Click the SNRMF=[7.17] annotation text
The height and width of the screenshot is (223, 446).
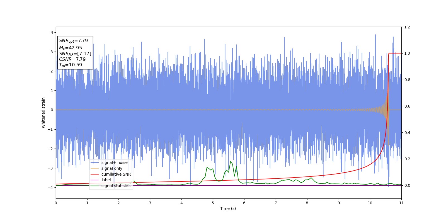[x=75, y=54]
